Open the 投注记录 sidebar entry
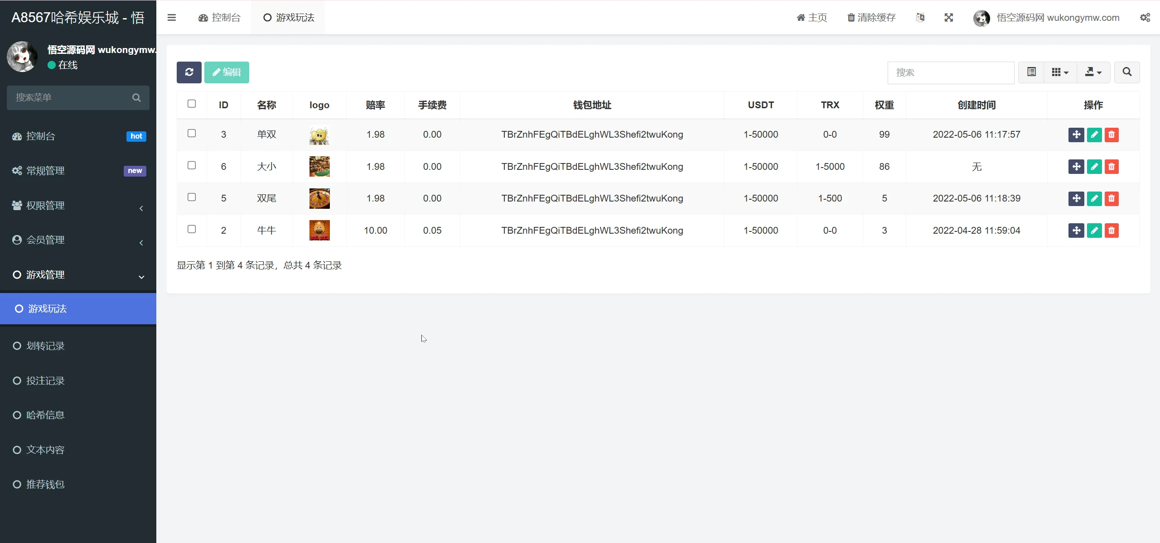The image size is (1160, 543). coord(45,380)
